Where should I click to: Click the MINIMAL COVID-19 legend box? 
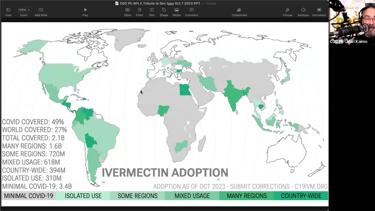(x=28, y=196)
